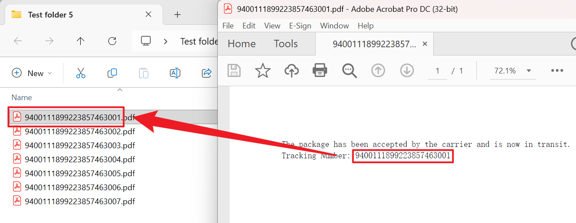The image size is (576, 223).
Task: Go to next page arrow in Acrobat
Action: [x=407, y=70]
